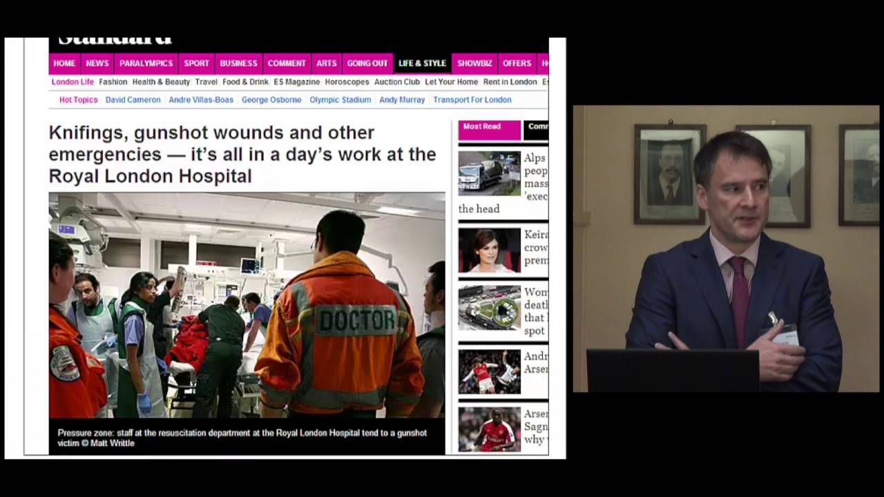Open the David Cameron hot topic
The image size is (884, 497).
tap(133, 99)
